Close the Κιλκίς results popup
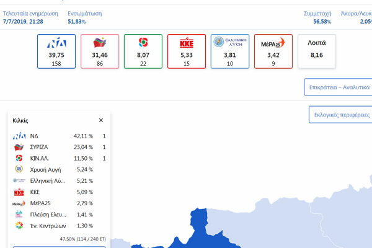Screen dimensions: 372x248 [101, 120]
